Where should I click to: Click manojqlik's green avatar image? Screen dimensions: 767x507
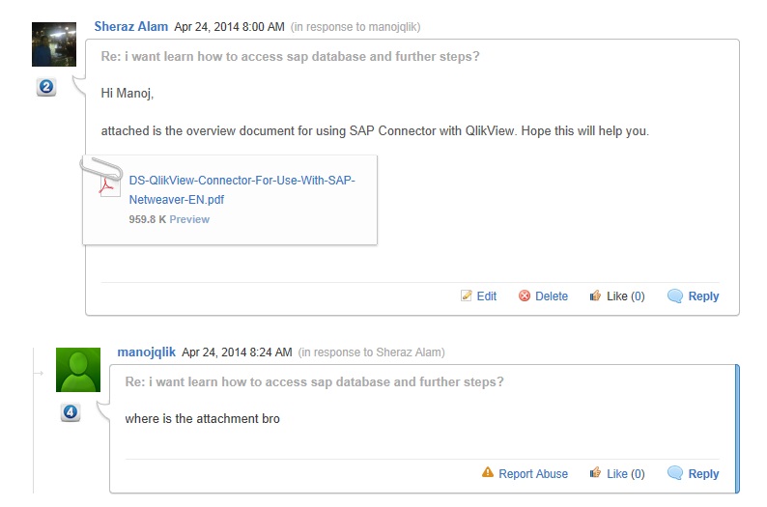click(77, 370)
